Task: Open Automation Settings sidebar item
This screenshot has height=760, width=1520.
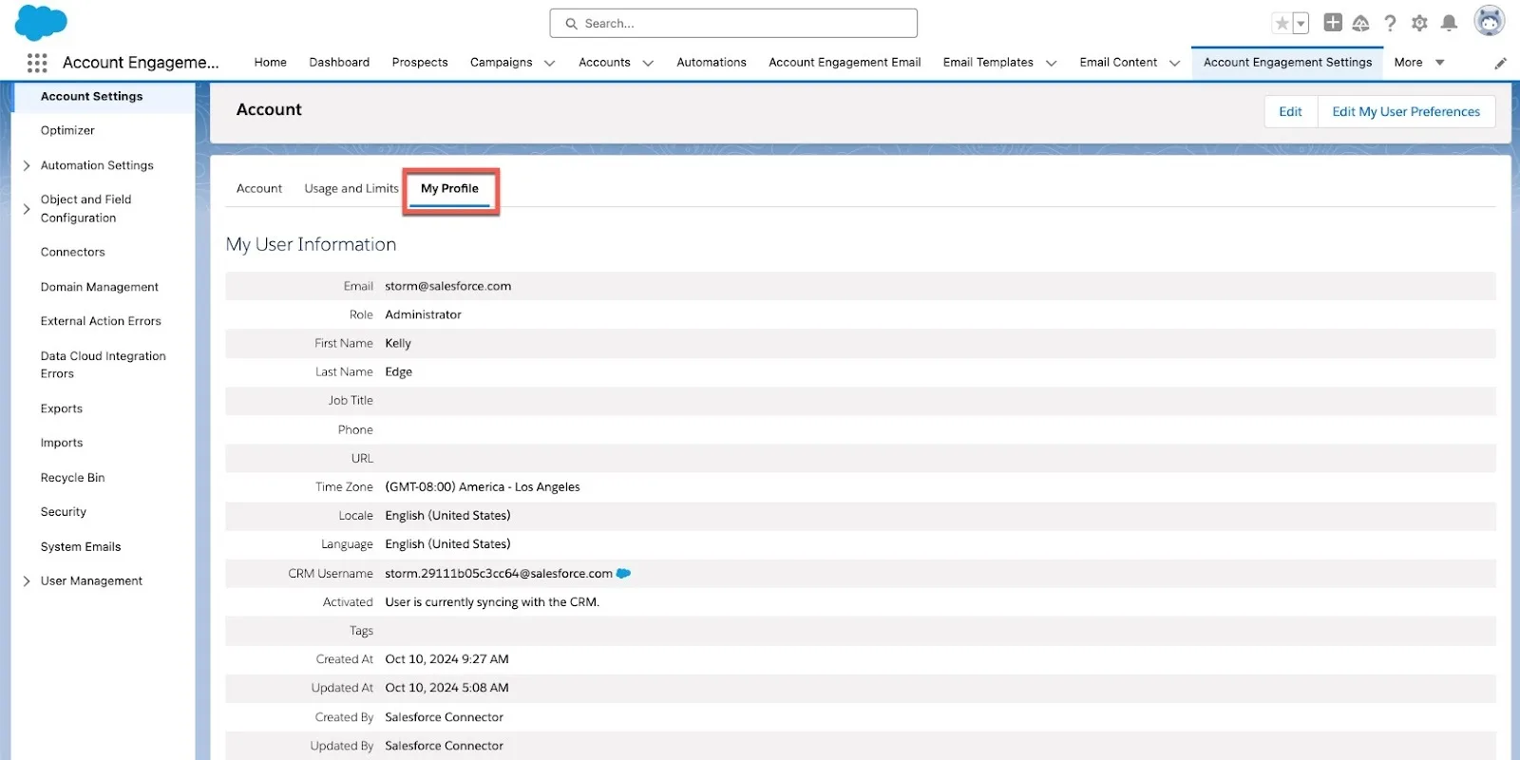Action: pos(97,166)
